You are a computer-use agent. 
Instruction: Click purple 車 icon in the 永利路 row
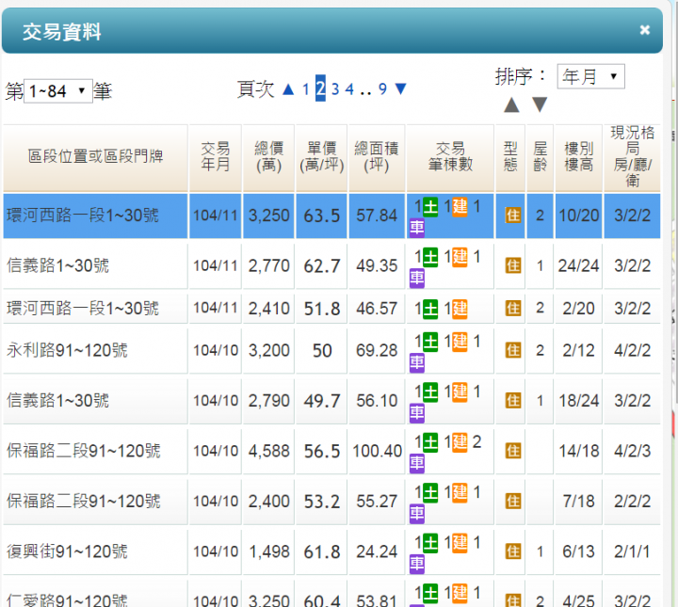(417, 362)
